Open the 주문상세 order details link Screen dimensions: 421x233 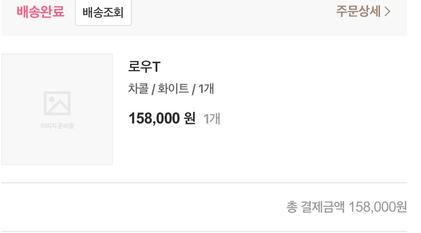[x=358, y=11]
